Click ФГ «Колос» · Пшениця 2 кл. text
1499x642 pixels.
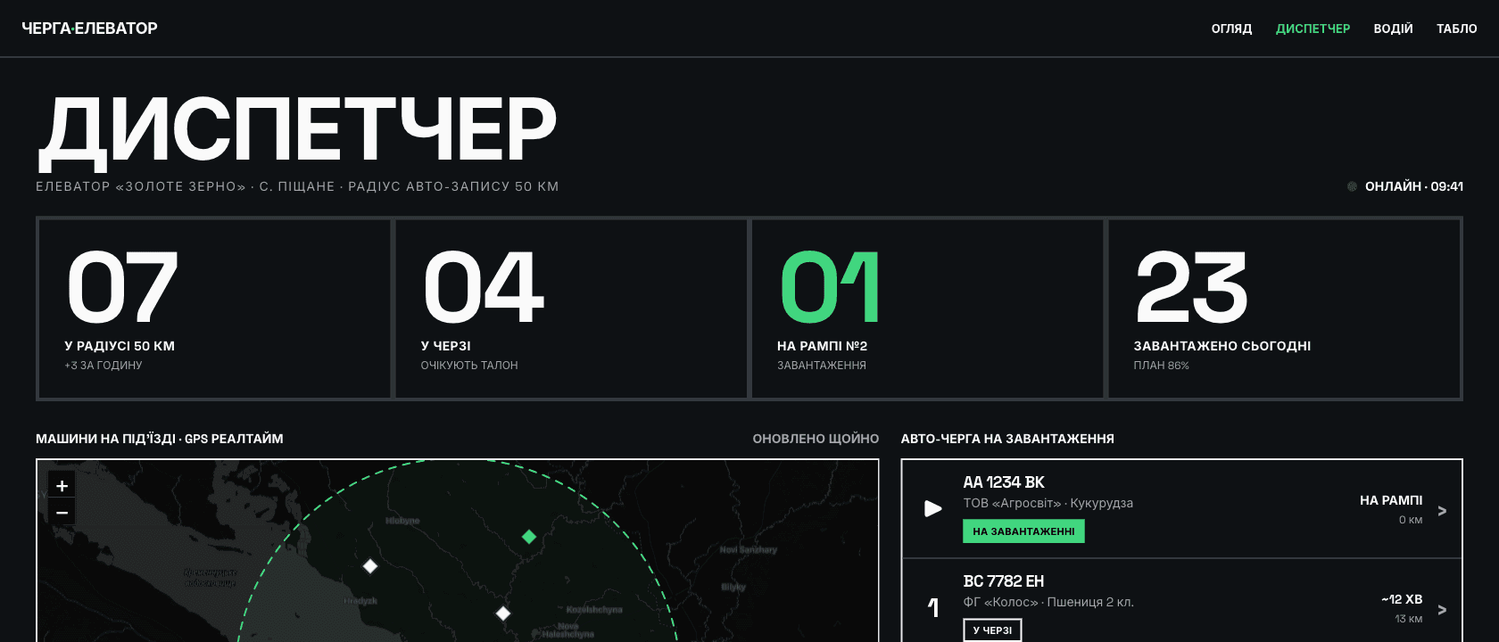point(1048,602)
